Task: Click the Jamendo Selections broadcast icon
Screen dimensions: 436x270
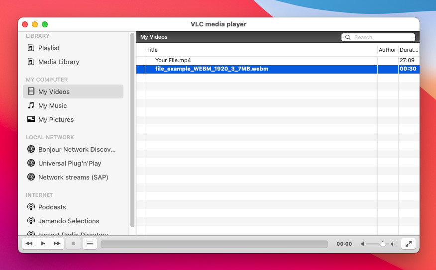Action: point(31,221)
